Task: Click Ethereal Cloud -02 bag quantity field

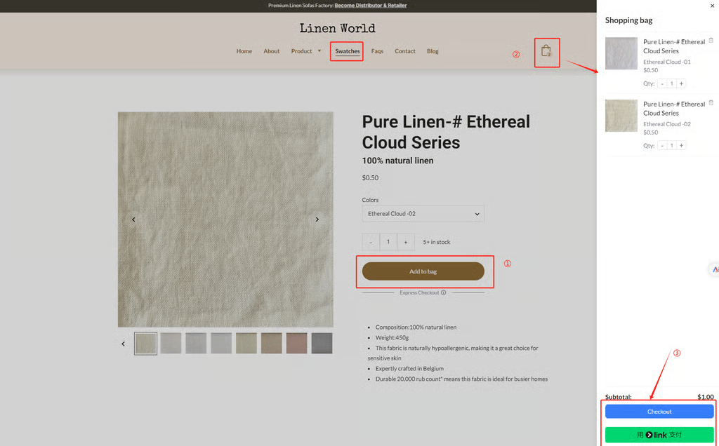Action: (x=672, y=146)
